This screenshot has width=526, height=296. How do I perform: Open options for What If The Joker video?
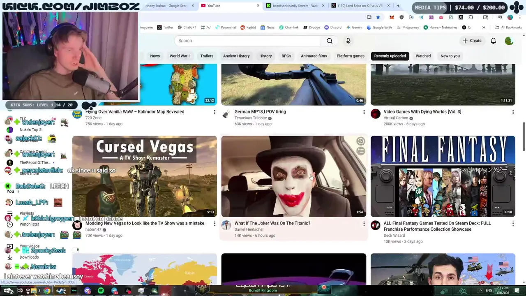[x=364, y=224]
